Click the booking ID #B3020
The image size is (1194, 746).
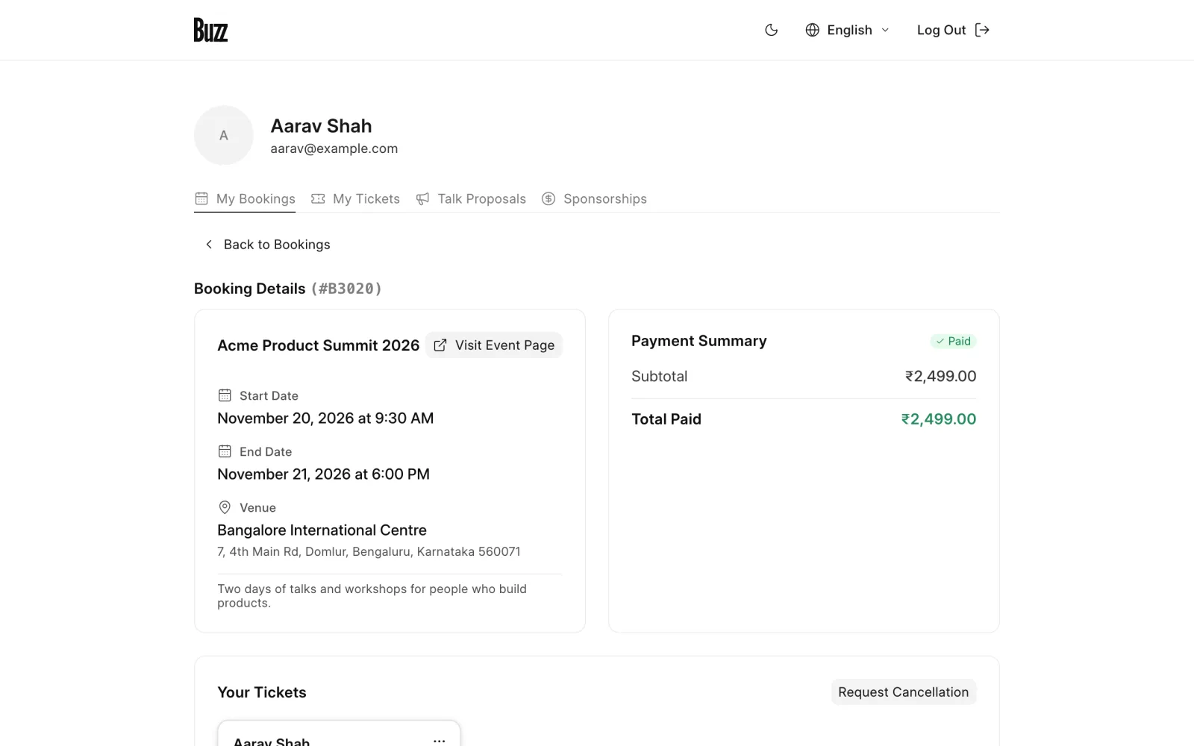pos(346,289)
